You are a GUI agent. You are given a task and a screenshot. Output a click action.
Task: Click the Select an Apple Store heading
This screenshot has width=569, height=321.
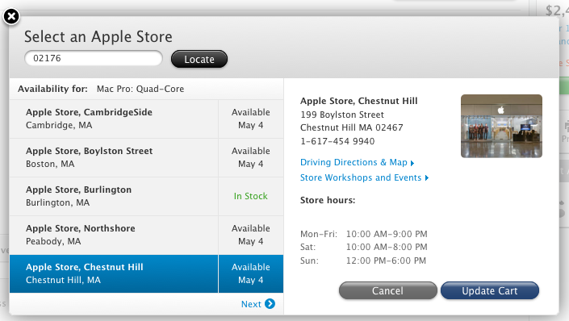[x=98, y=36]
